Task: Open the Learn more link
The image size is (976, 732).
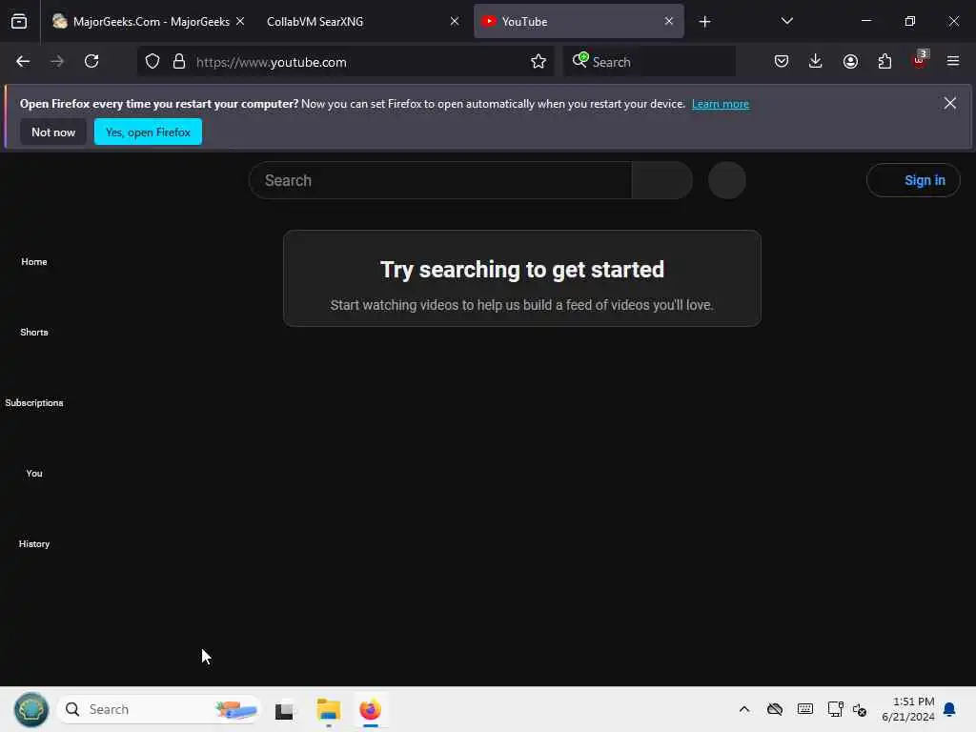Action: click(721, 104)
